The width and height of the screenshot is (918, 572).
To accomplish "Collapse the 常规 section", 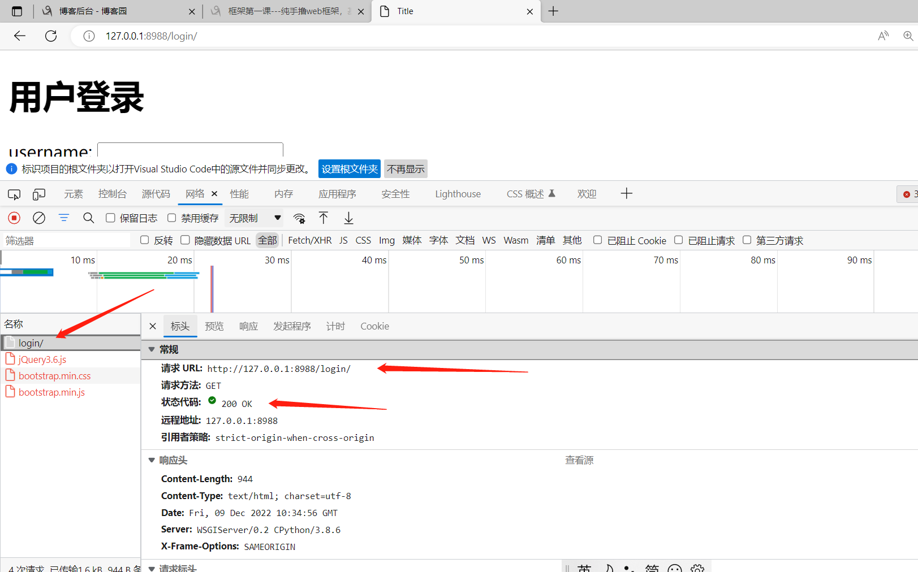I will coord(152,350).
